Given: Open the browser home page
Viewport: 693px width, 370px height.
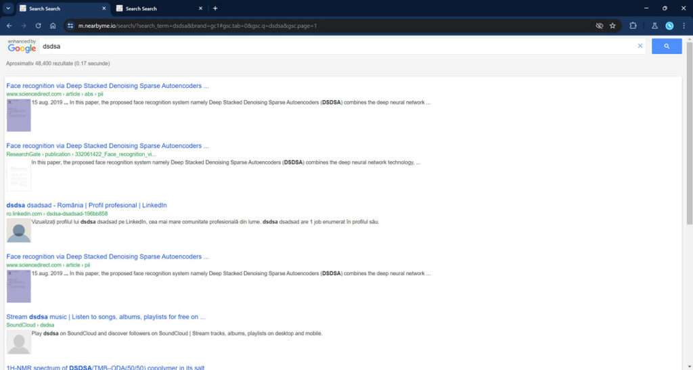Looking at the screenshot, I should click(x=53, y=26).
